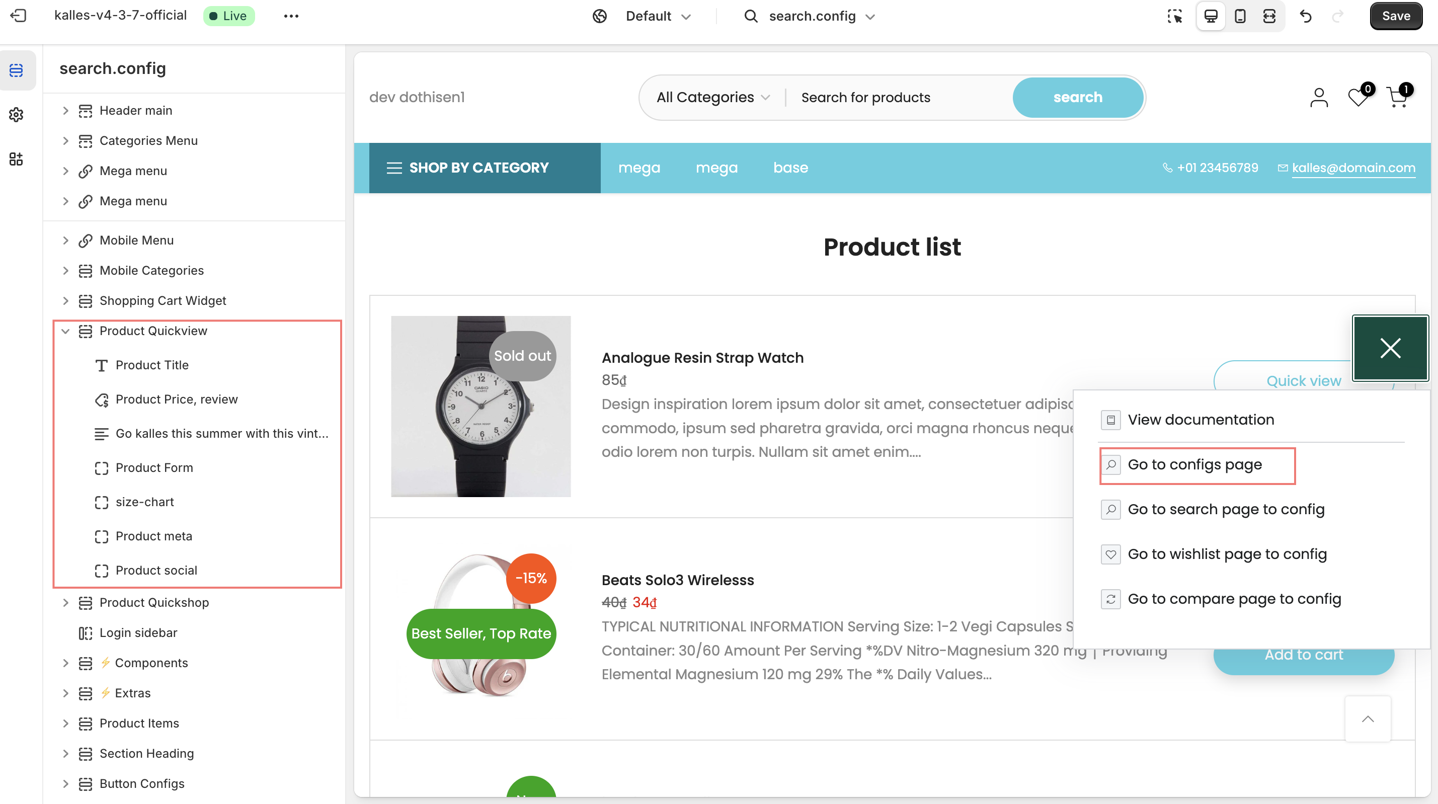The height and width of the screenshot is (804, 1438).
Task: Open the wishlist heart icon
Action: click(1357, 97)
